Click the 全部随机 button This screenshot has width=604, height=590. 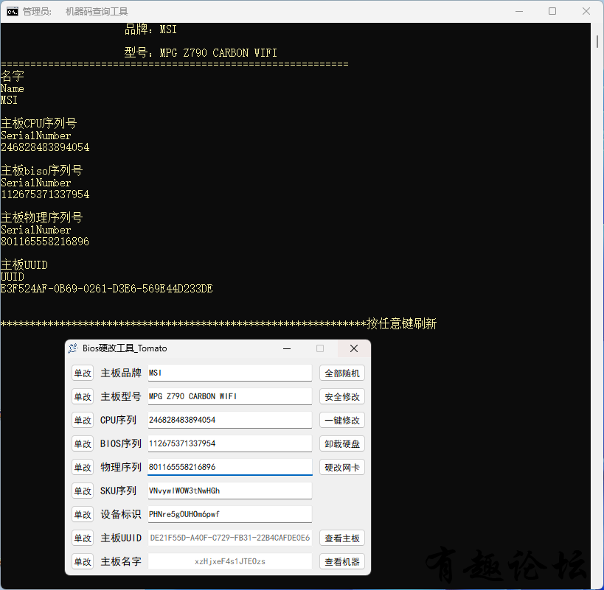pyautogui.click(x=342, y=373)
